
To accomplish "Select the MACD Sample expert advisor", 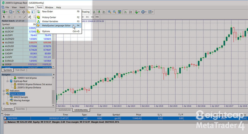I will point(21,97).
